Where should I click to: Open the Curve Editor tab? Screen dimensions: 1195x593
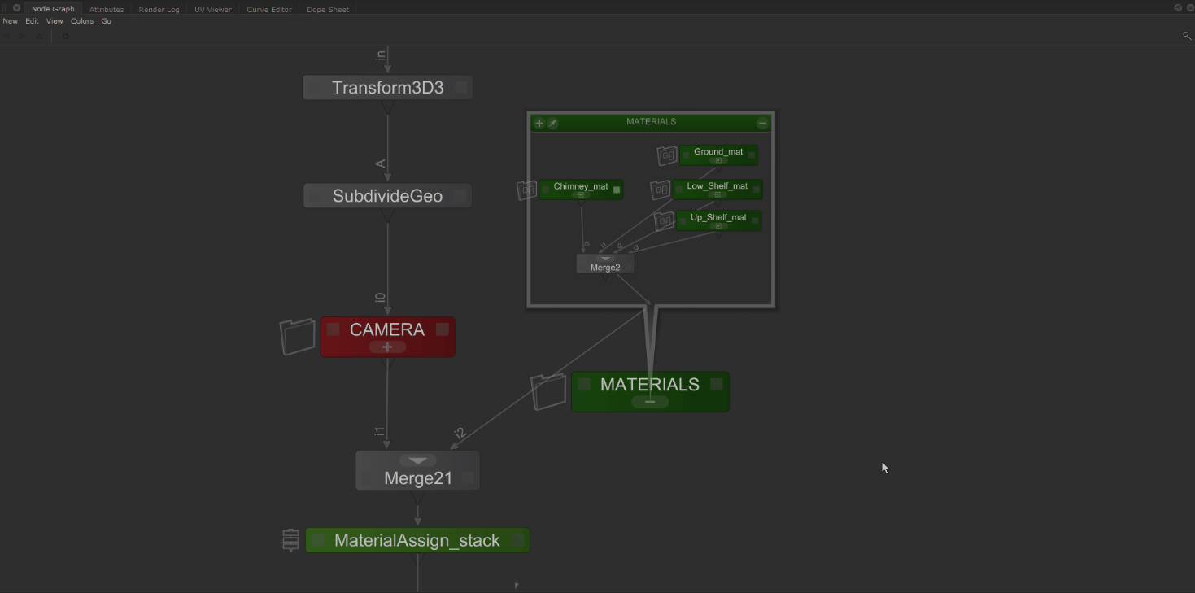tap(269, 9)
